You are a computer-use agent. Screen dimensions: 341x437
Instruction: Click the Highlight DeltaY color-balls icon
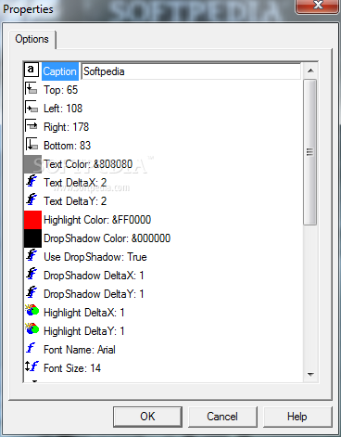32,328
